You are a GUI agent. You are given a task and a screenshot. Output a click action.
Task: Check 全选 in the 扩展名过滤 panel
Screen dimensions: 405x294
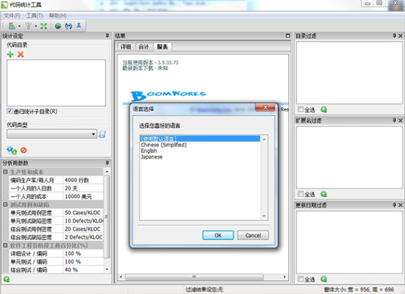tap(301, 194)
